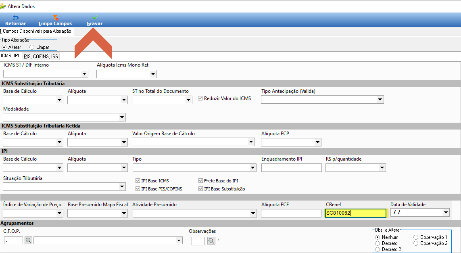This screenshot has width=461, height=253.
Task: Open ICMS Substituição Tributária Alíquota dropdown
Action: coord(124,100)
